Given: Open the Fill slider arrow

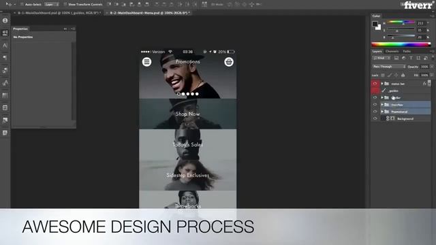Looking at the screenshot, I should tap(431, 75).
